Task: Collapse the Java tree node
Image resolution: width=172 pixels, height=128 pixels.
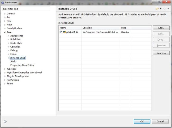Action: pos(5,32)
